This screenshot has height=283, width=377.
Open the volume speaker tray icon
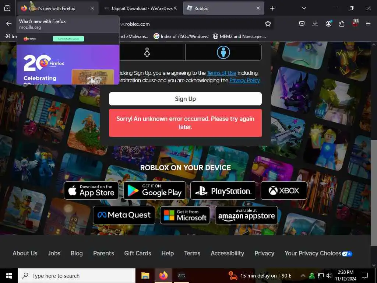click(x=329, y=276)
